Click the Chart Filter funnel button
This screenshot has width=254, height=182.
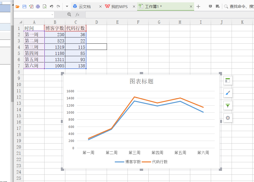coord(228,105)
